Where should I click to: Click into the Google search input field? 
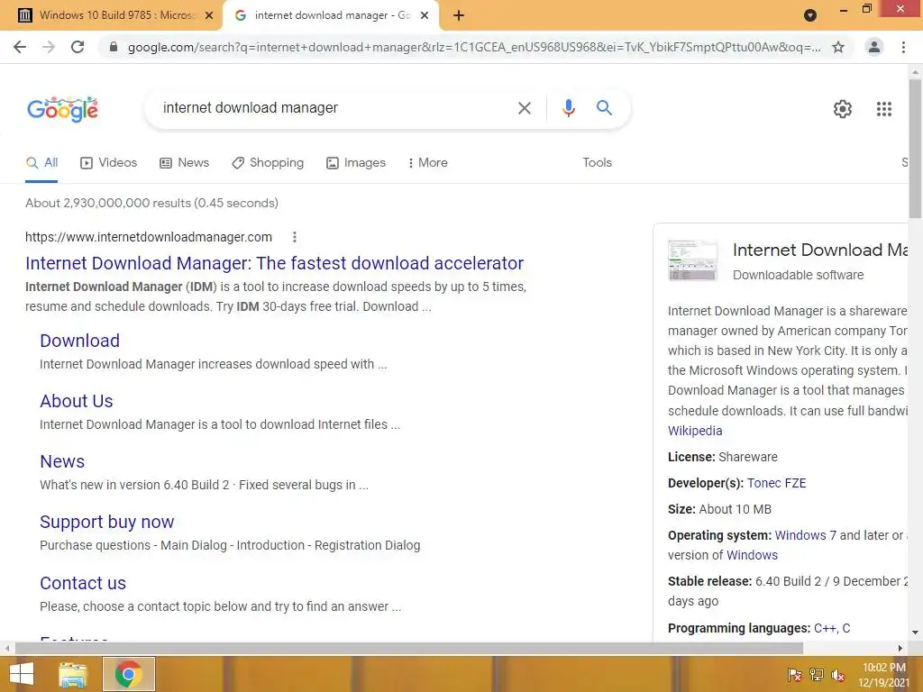pyautogui.click(x=333, y=108)
